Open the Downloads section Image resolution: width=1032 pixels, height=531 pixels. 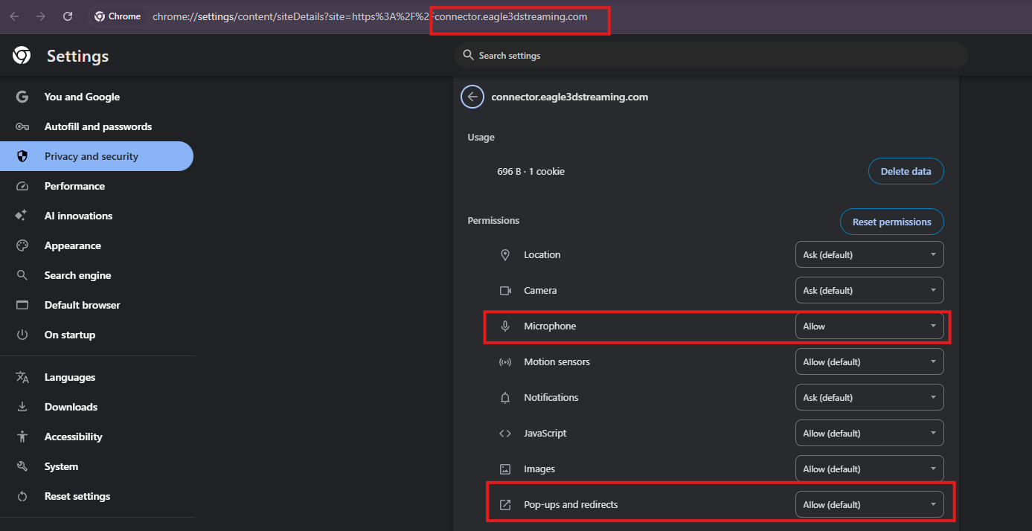[97, 407]
